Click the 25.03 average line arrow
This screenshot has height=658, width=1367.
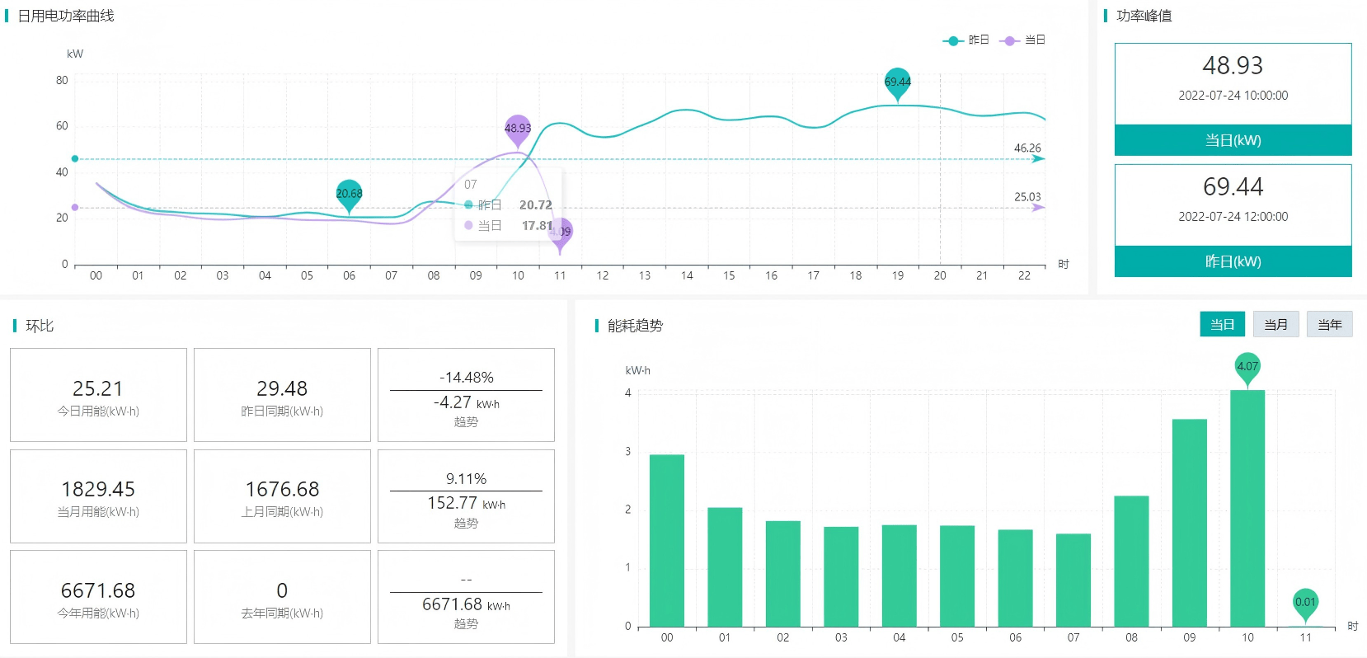pyautogui.click(x=1039, y=207)
